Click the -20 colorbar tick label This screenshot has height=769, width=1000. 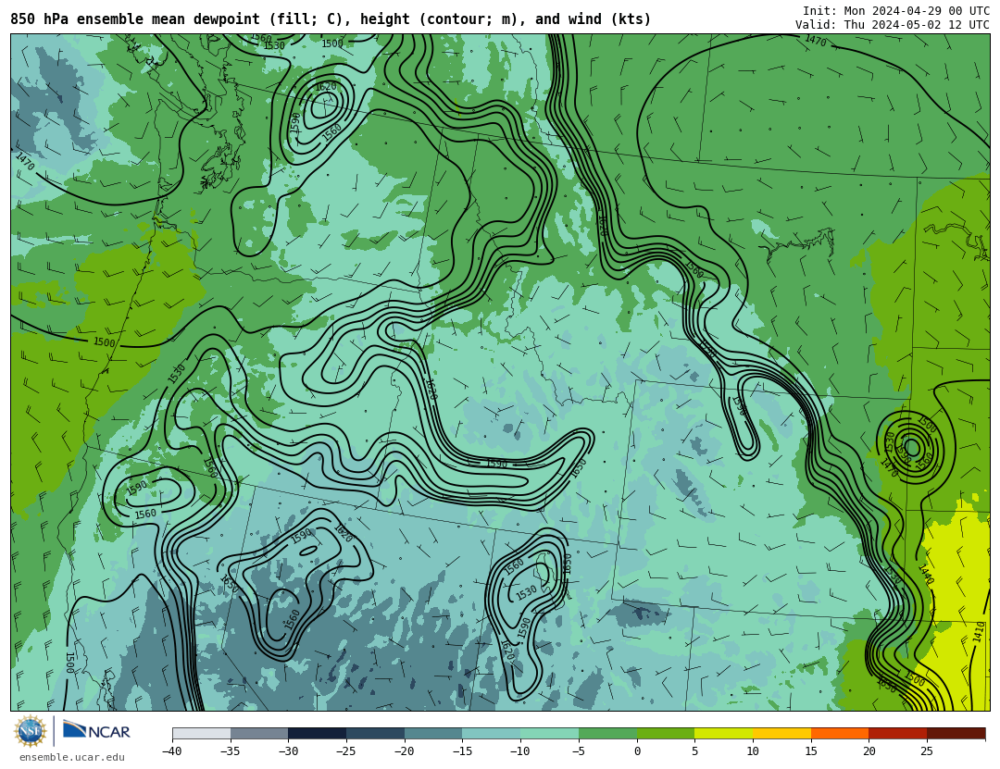tap(404, 751)
